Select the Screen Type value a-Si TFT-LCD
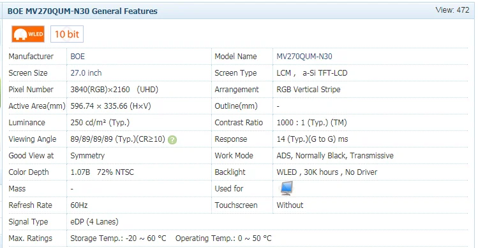 (325, 73)
